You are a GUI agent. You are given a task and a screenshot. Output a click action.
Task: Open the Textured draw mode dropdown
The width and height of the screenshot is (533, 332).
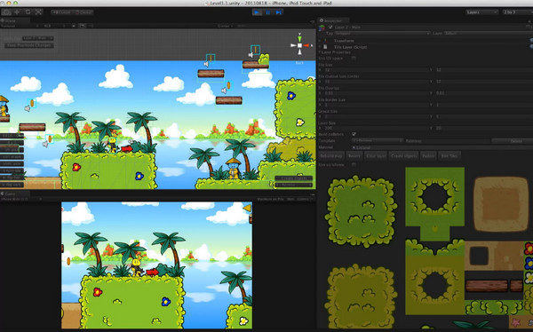[20, 26]
